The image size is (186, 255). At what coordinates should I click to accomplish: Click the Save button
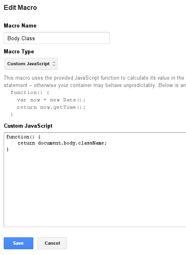19,243
